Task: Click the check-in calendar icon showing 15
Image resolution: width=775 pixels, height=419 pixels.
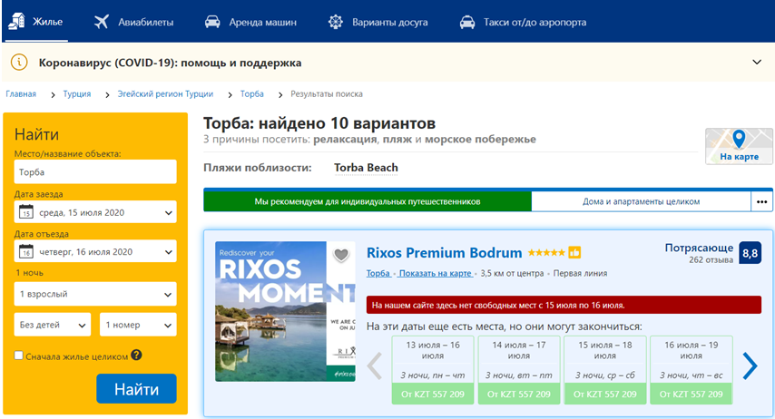Action: point(26,212)
